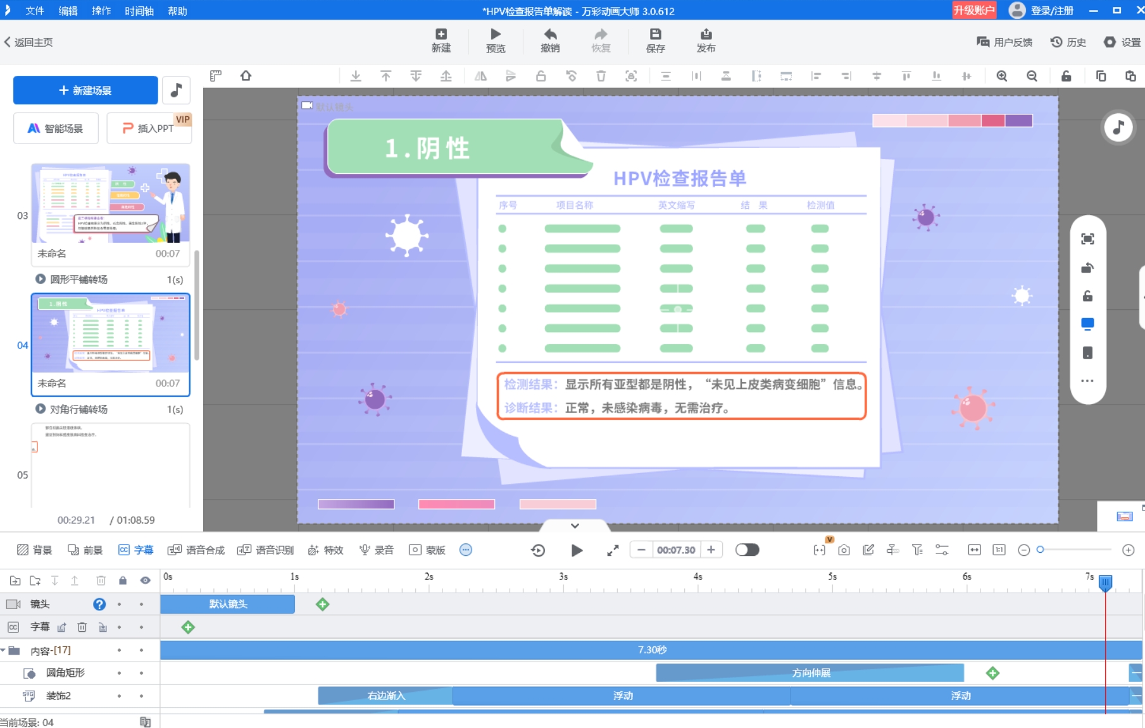The image size is (1145, 728).
Task: Click the 撤销 (Undo) icon
Action: 550,40
